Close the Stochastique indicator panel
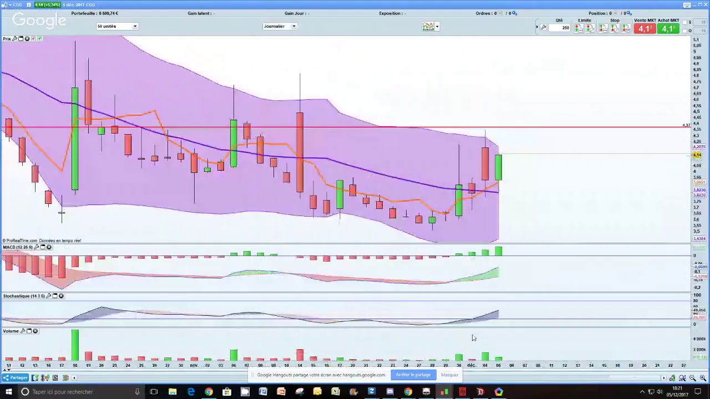710x399 pixels. pyautogui.click(x=61, y=296)
